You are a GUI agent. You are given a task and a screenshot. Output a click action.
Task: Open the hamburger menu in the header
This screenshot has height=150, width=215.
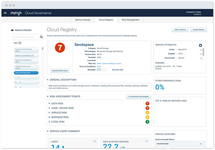tap(5, 13)
